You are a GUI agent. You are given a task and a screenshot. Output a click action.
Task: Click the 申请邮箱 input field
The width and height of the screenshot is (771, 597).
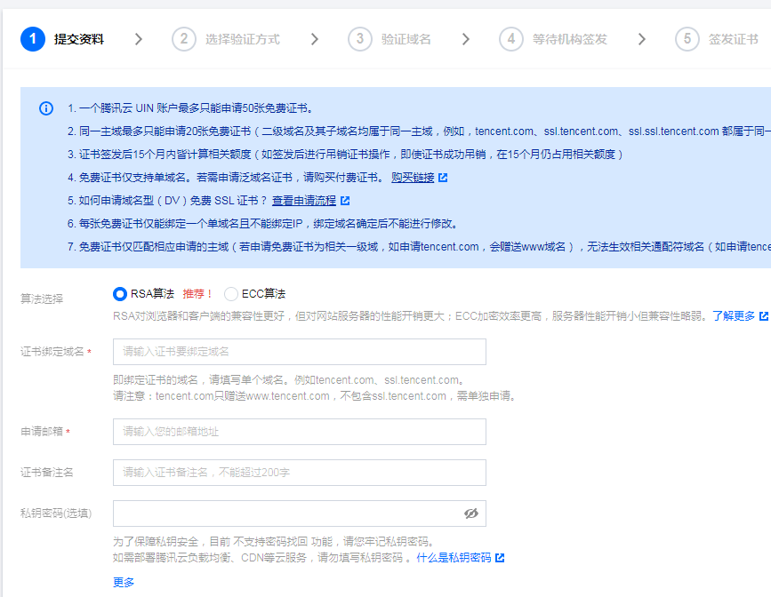299,432
